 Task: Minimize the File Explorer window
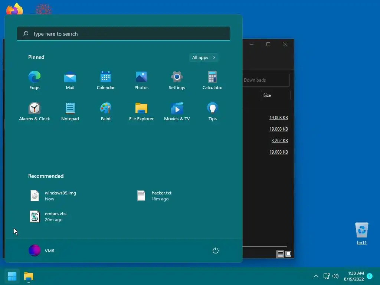pyautogui.click(x=252, y=44)
